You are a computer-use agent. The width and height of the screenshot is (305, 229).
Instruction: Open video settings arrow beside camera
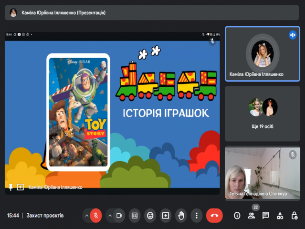[x=110, y=215]
